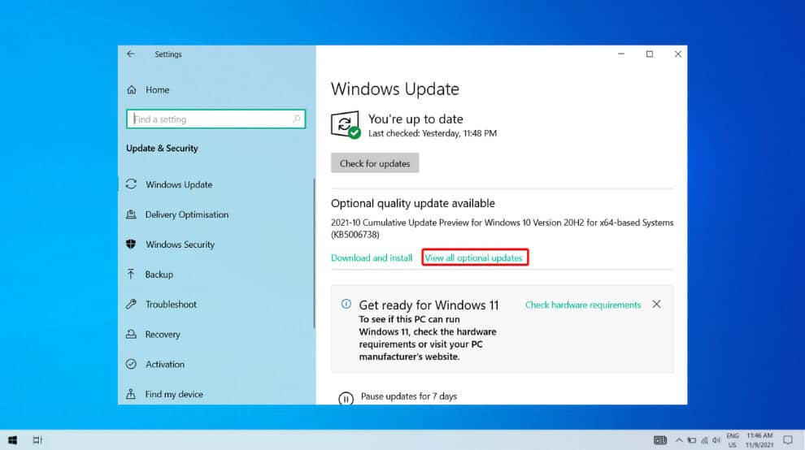The width and height of the screenshot is (805, 450).
Task: Open View all optional updates link
Action: click(474, 258)
